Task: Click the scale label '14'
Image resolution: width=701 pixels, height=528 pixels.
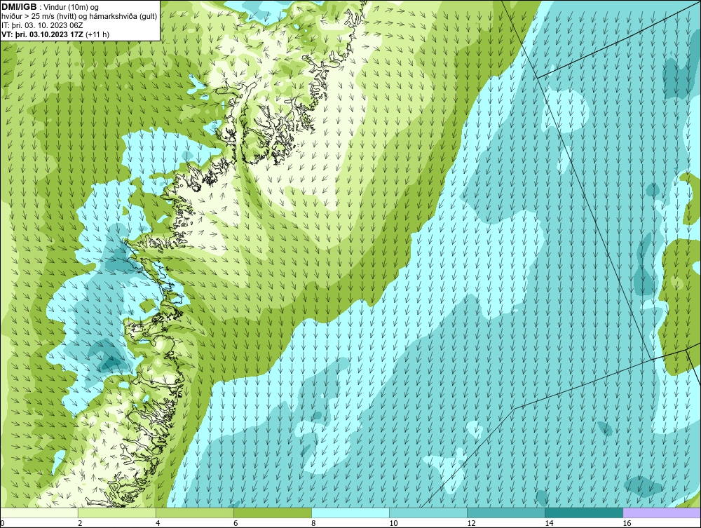Action: [x=549, y=523]
